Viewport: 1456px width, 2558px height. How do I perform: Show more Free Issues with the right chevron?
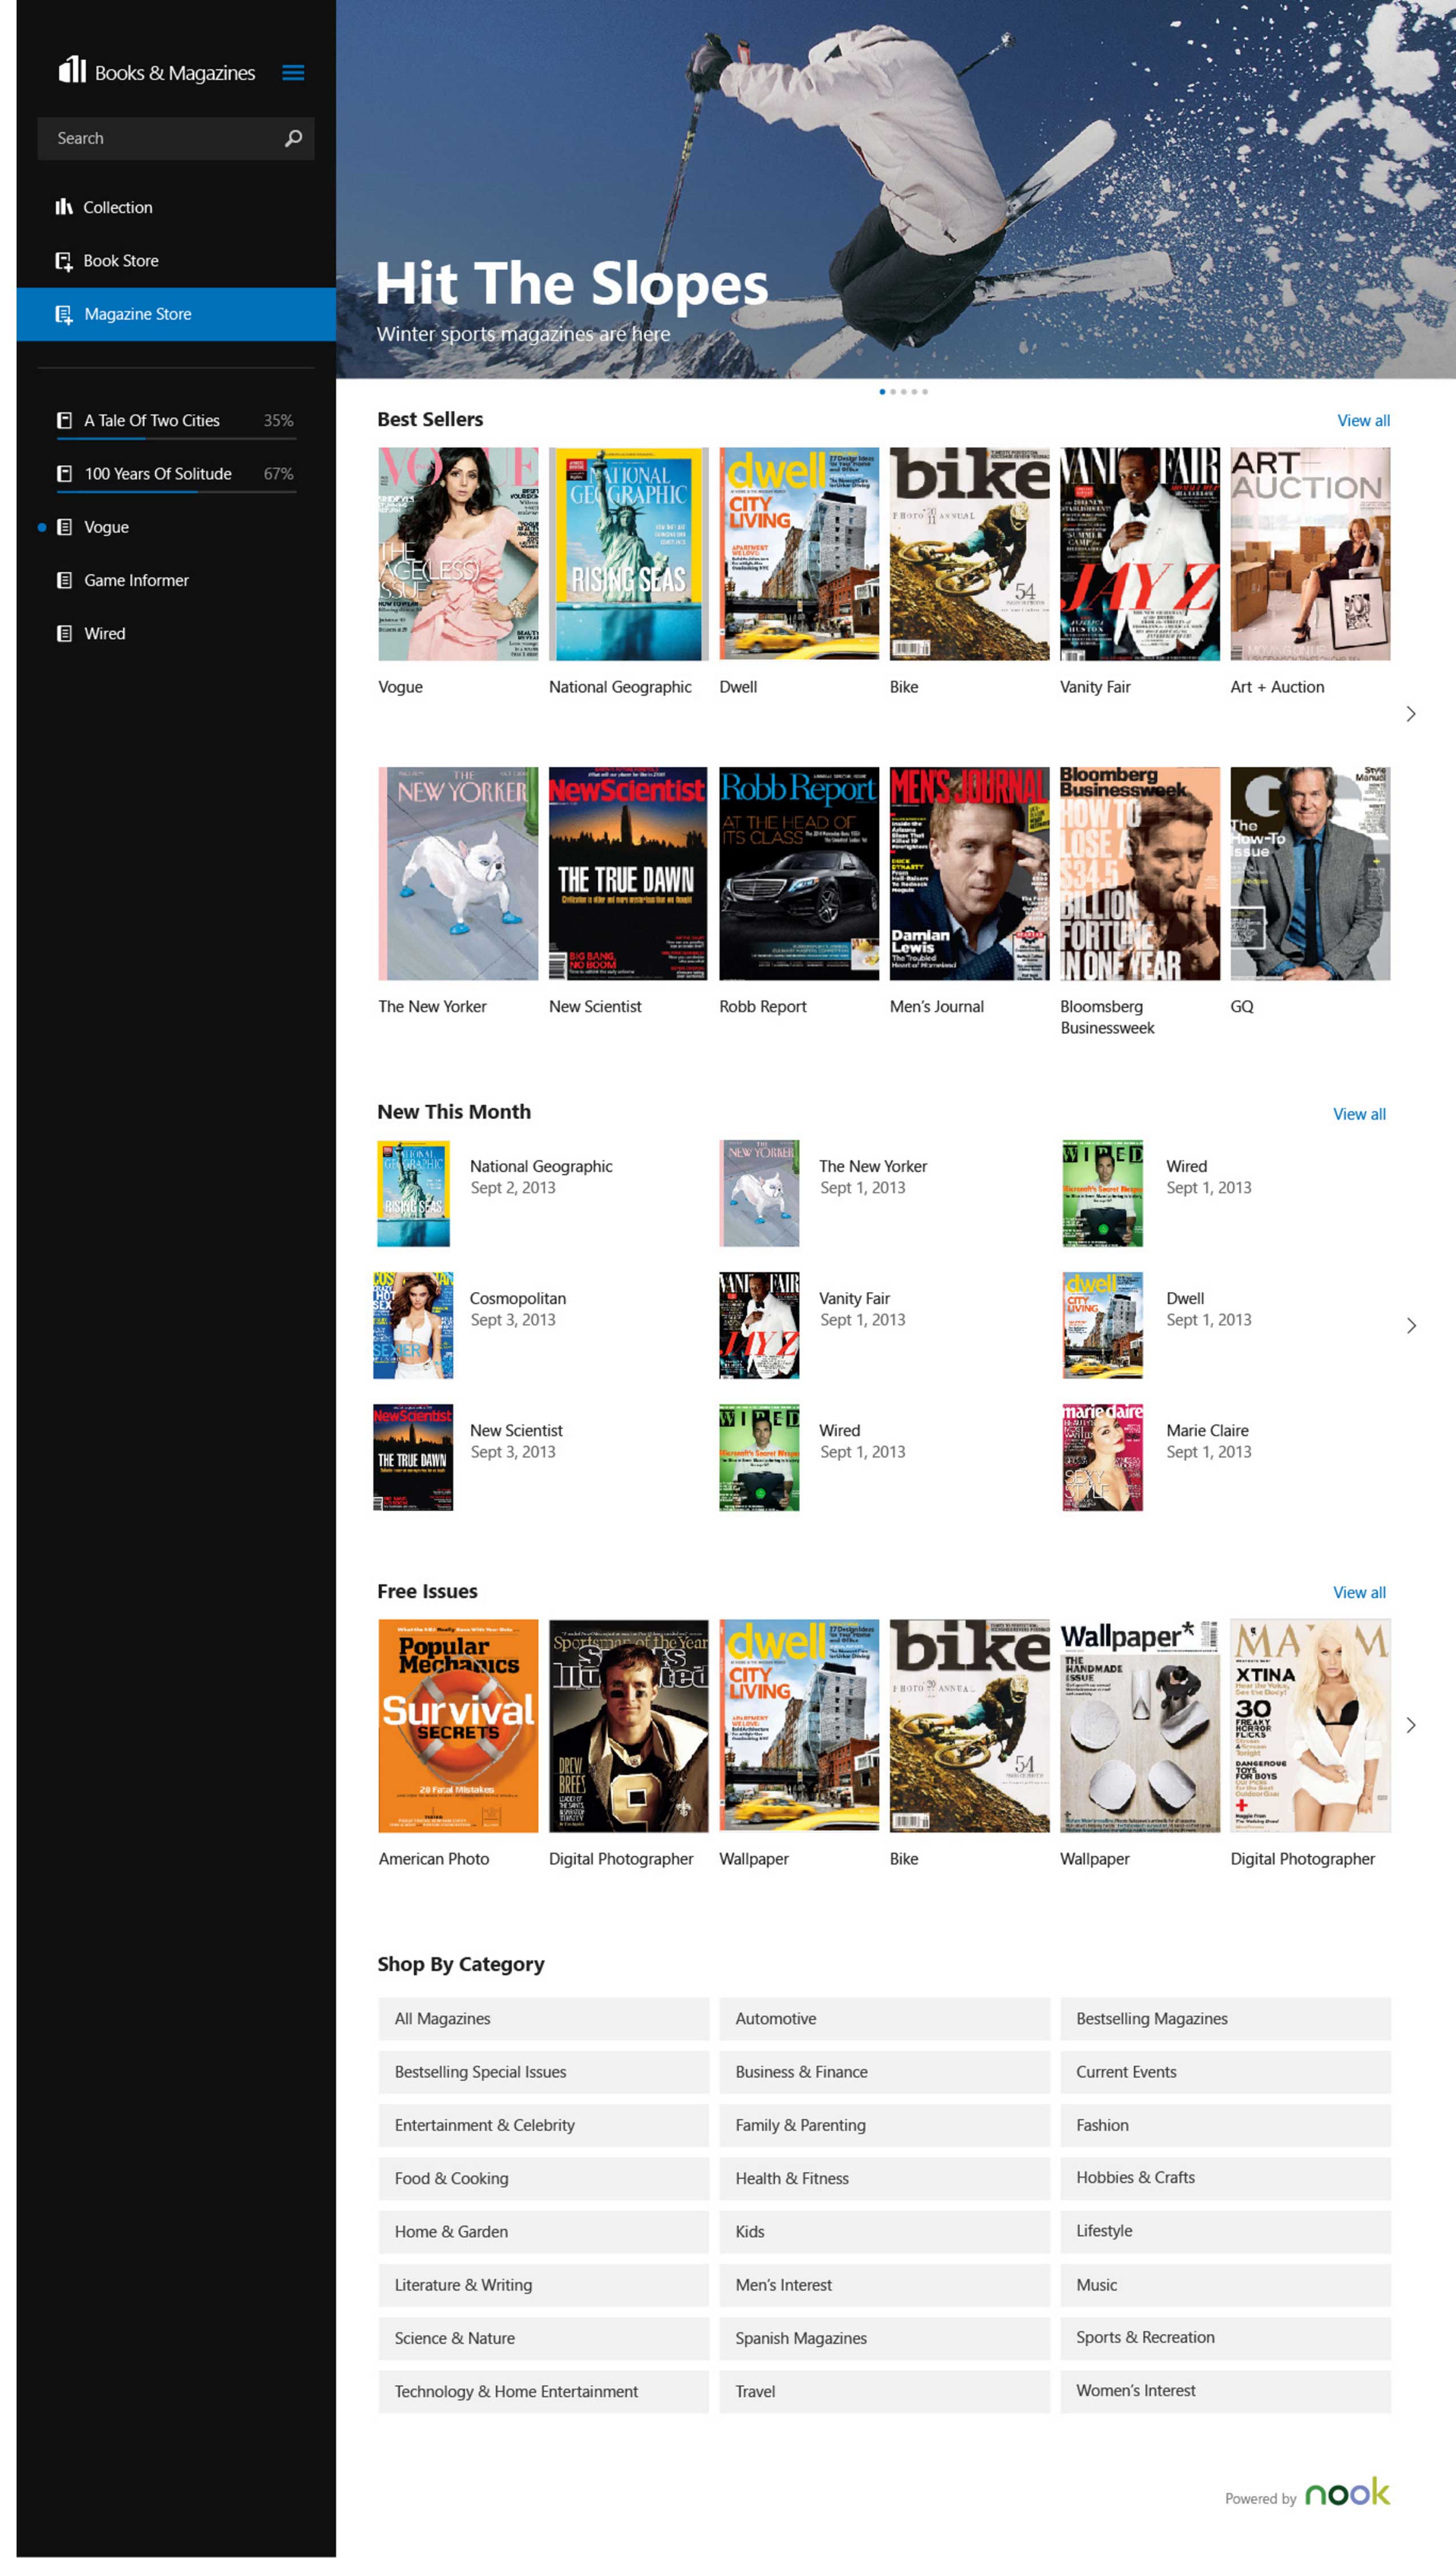pyautogui.click(x=1411, y=1726)
